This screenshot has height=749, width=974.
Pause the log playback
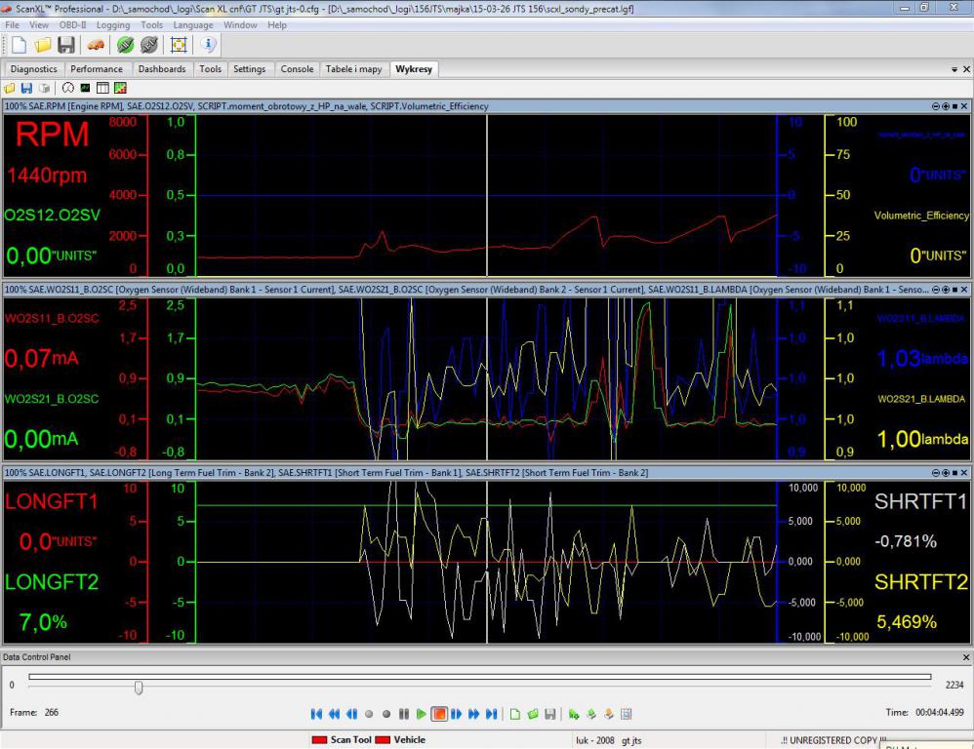(403, 714)
